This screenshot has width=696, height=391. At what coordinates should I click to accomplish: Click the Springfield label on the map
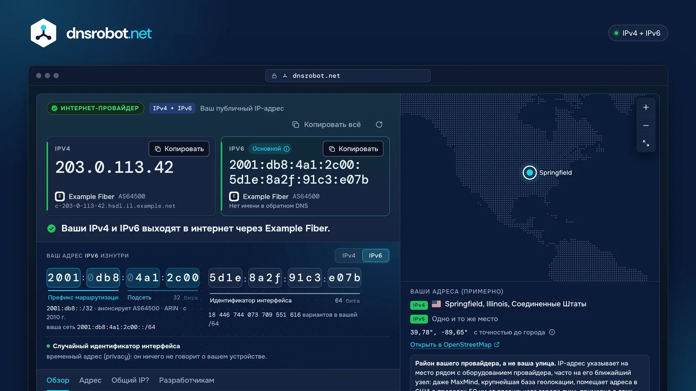555,172
